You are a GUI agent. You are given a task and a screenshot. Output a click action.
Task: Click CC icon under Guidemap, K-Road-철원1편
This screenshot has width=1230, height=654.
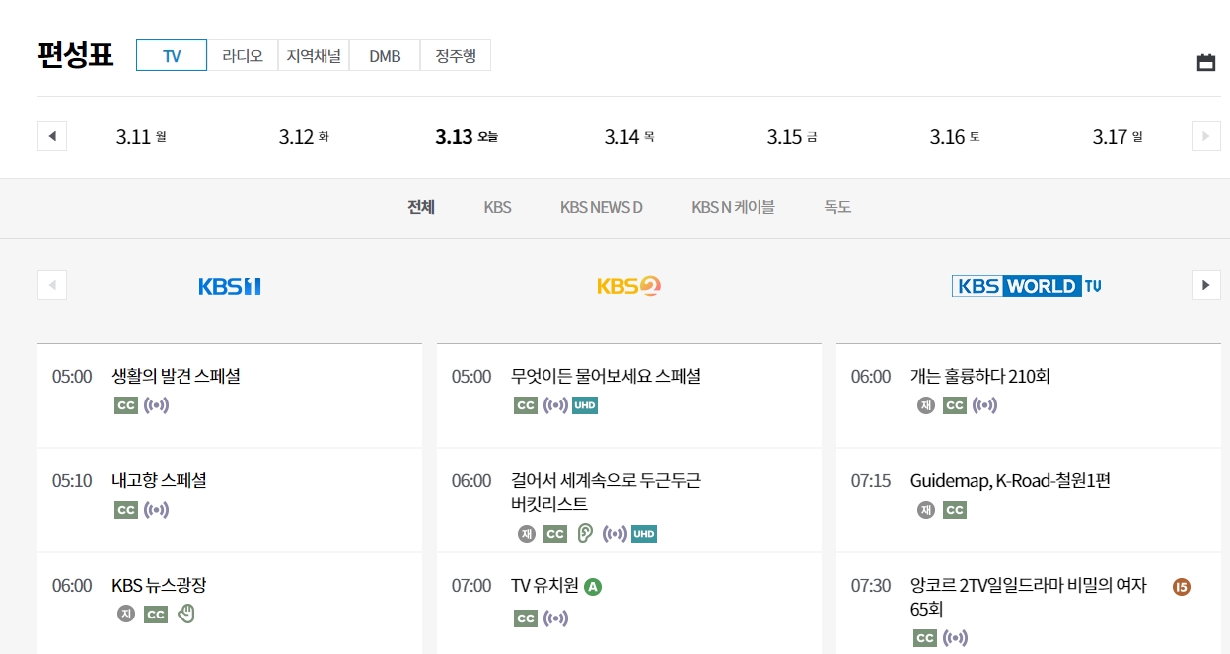click(955, 510)
